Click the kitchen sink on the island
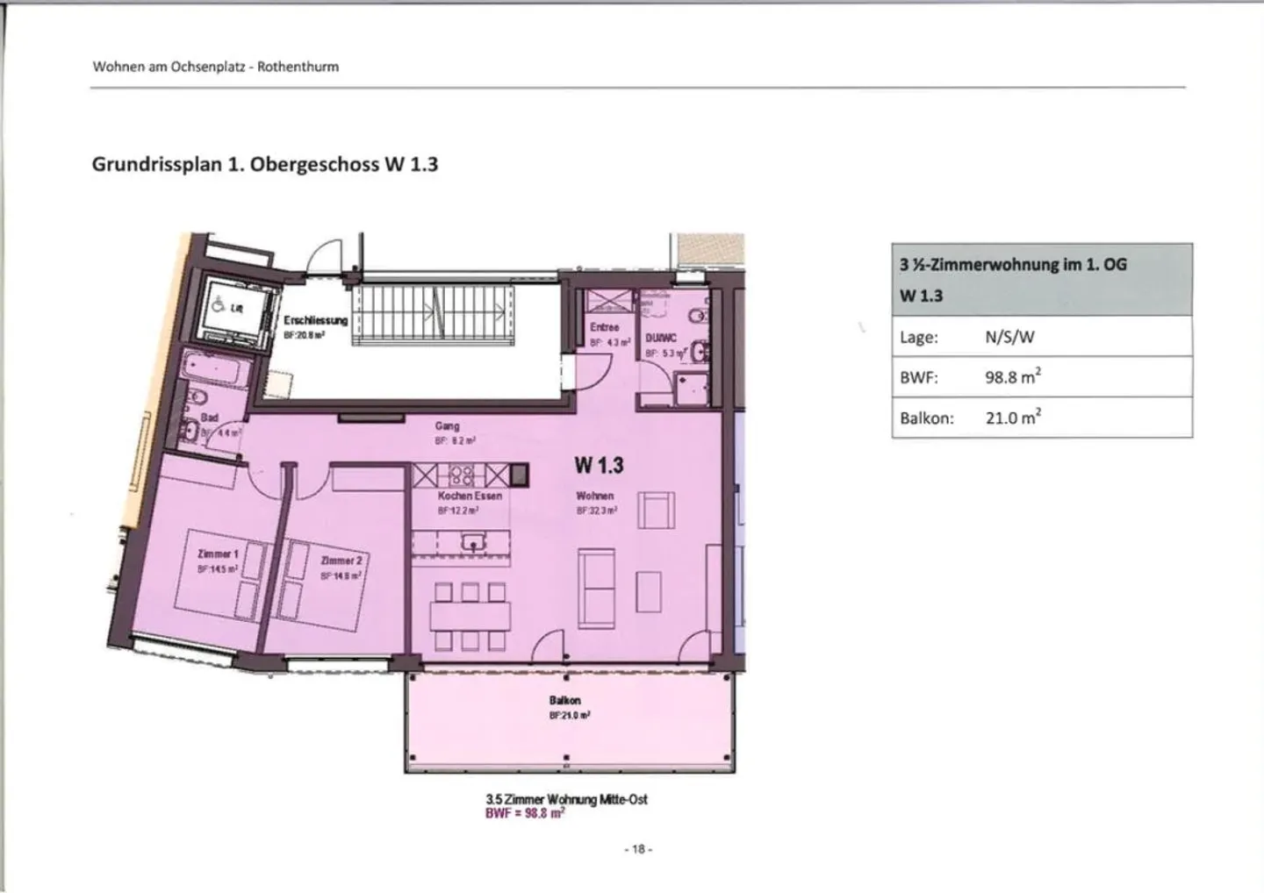Viewport: 1264px width, 893px height. pos(473,542)
